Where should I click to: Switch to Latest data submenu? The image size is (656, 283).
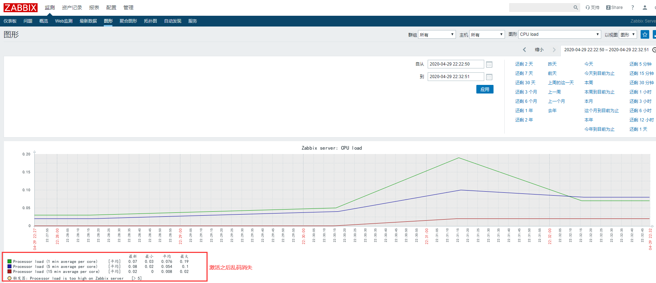click(88, 21)
